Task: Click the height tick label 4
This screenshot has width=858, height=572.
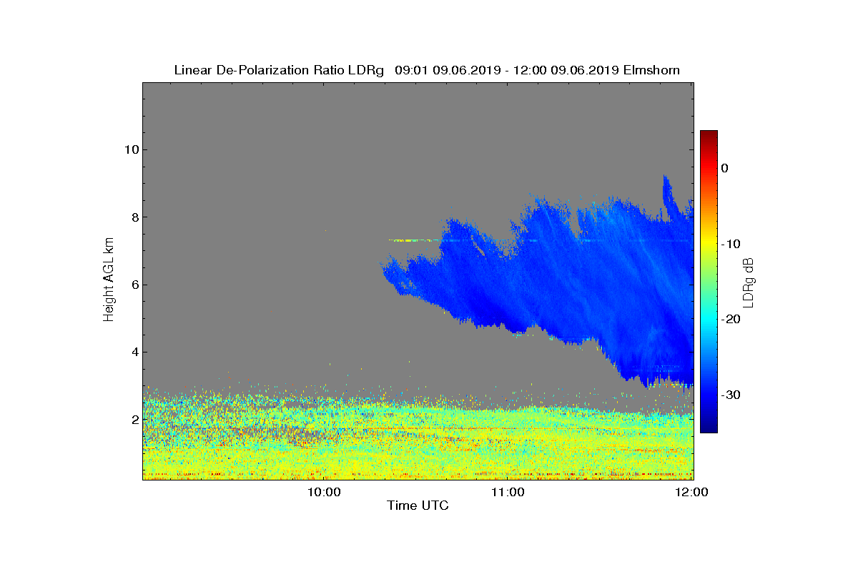Action: click(134, 352)
